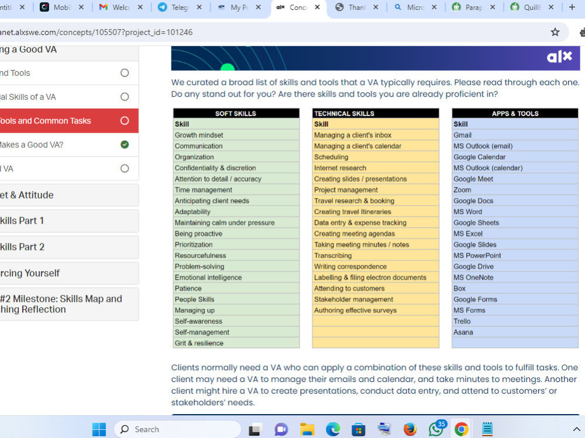Click the APPS & TOOLS table header
Screen dimensions: 585x438
[515, 114]
